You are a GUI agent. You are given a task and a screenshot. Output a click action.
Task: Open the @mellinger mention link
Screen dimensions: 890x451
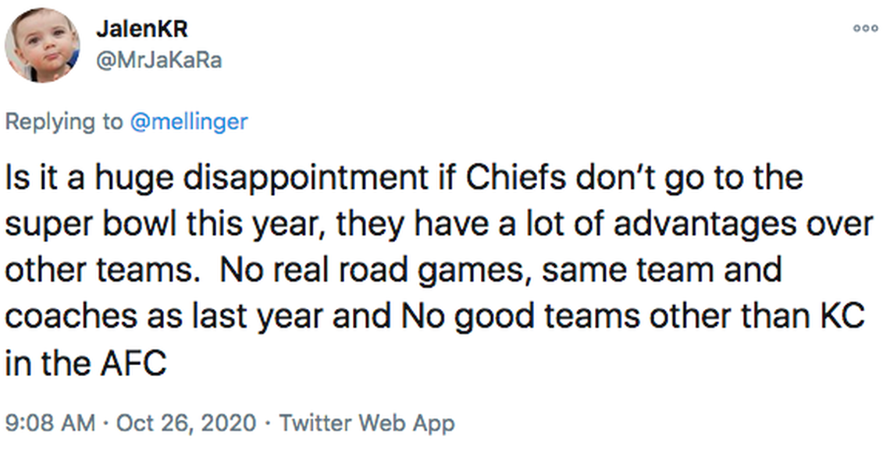[x=188, y=122]
